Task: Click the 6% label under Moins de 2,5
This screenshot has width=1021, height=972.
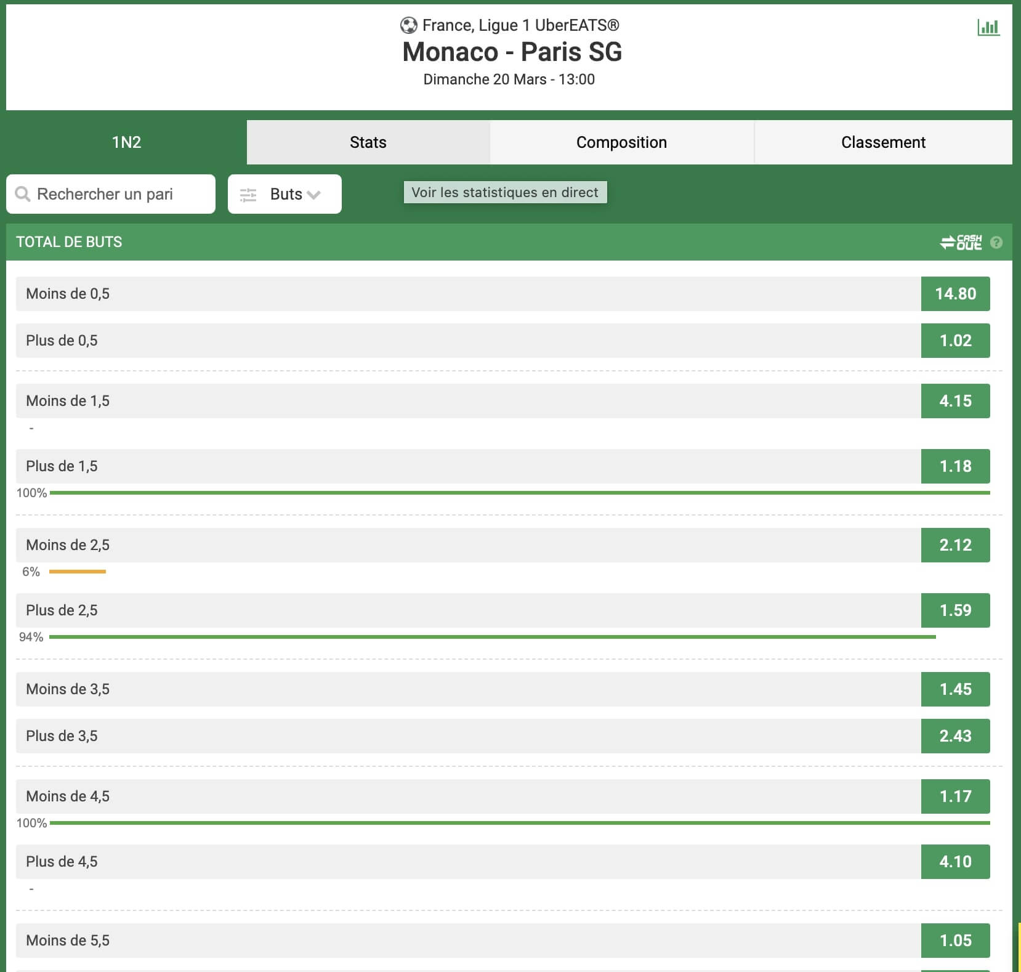Action: point(31,572)
